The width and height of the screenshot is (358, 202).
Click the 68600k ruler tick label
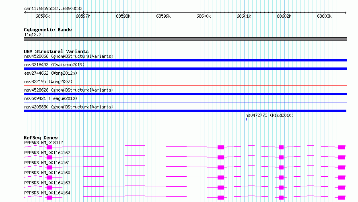pyautogui.click(x=204, y=16)
